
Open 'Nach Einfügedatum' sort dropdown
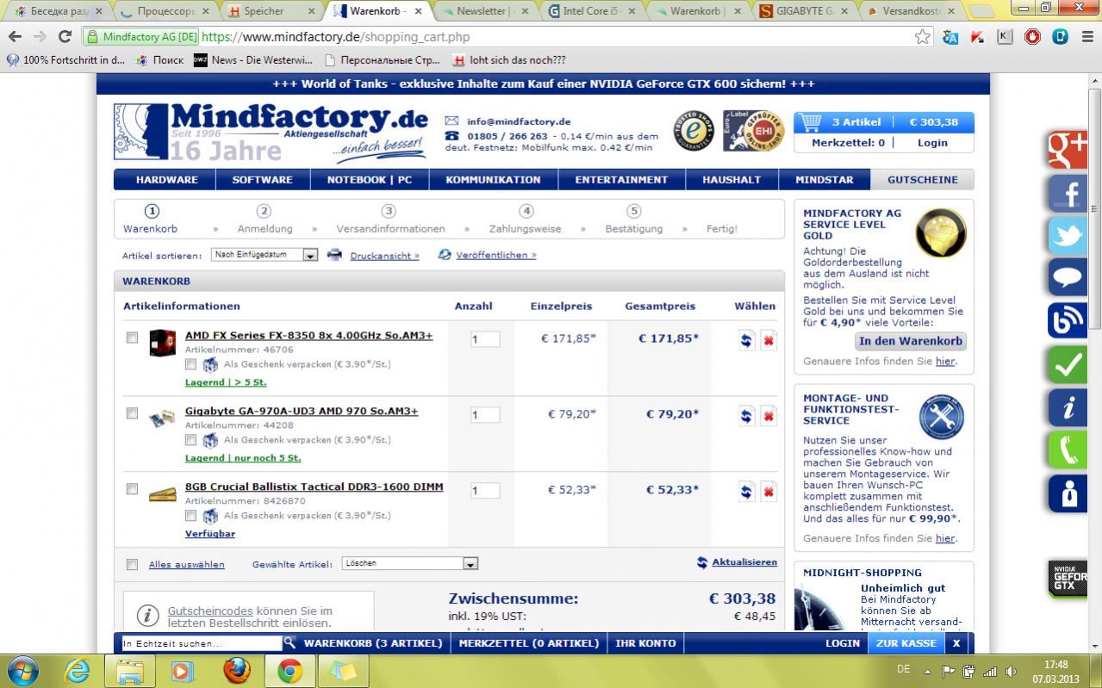coord(265,255)
